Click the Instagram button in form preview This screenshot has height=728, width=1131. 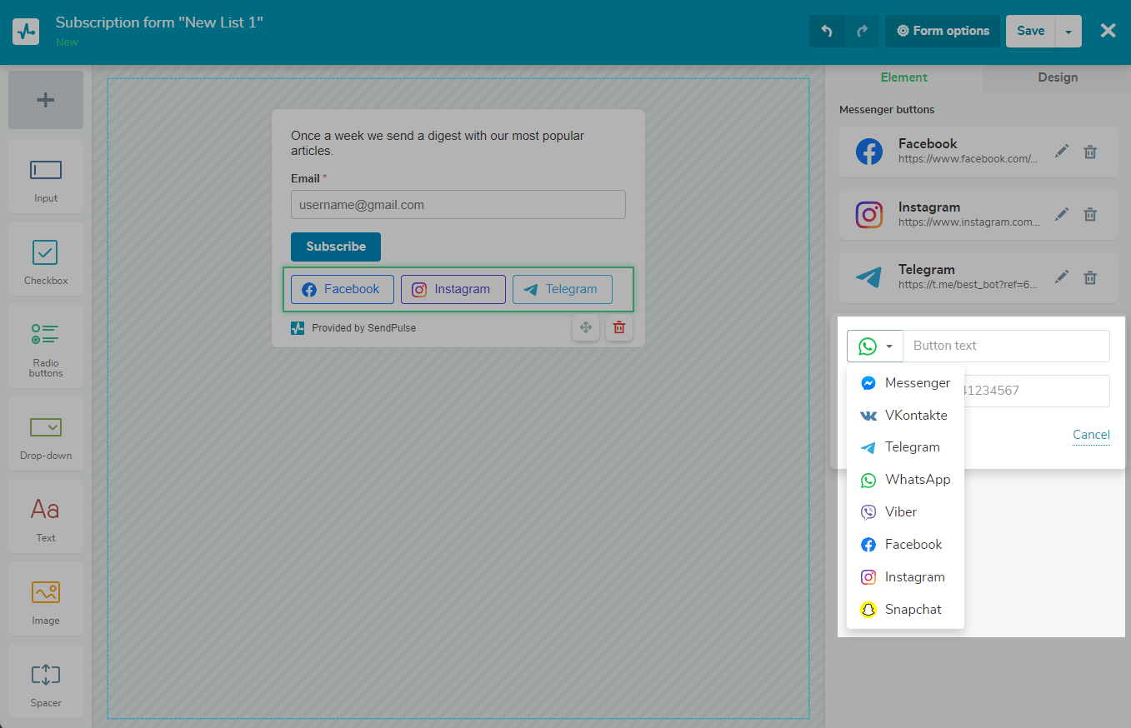click(453, 289)
